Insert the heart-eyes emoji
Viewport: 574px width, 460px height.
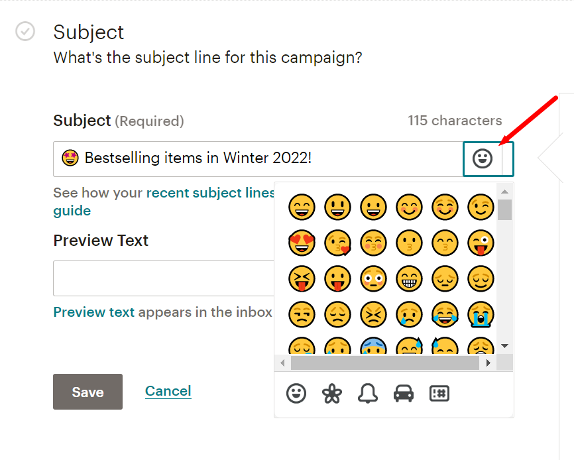(x=301, y=243)
